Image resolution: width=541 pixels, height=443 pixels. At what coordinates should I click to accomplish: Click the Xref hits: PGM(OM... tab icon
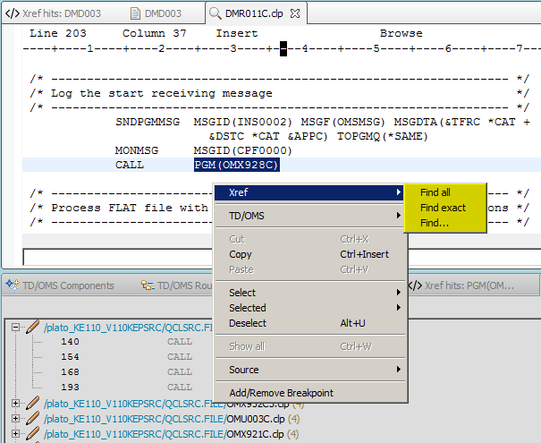[415, 285]
